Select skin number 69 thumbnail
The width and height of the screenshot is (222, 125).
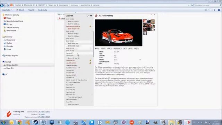[x=145, y=29]
